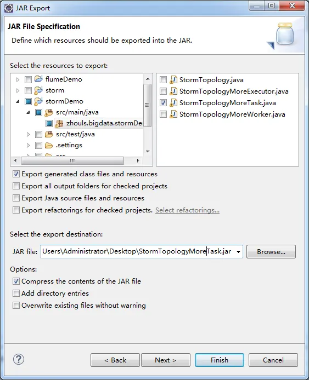This screenshot has width=309, height=380.
Task: Enable Export Java source files and resources
Action: click(16, 198)
